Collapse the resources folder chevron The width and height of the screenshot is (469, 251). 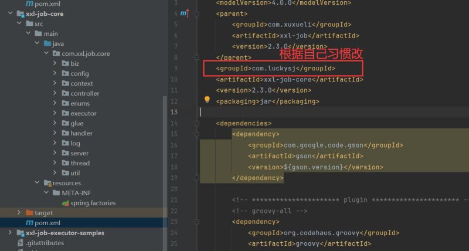coord(37,182)
